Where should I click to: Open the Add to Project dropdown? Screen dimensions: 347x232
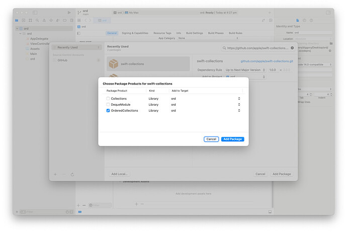point(245,77)
